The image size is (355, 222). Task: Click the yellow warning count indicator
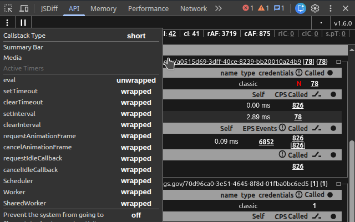point(263,8)
